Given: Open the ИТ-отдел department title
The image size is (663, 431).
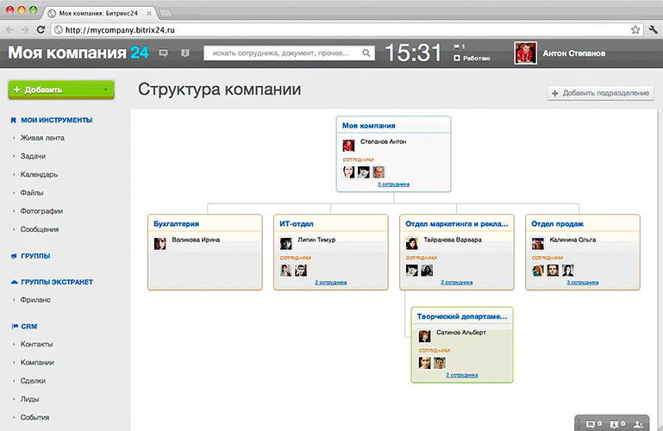Looking at the screenshot, I should (x=297, y=224).
